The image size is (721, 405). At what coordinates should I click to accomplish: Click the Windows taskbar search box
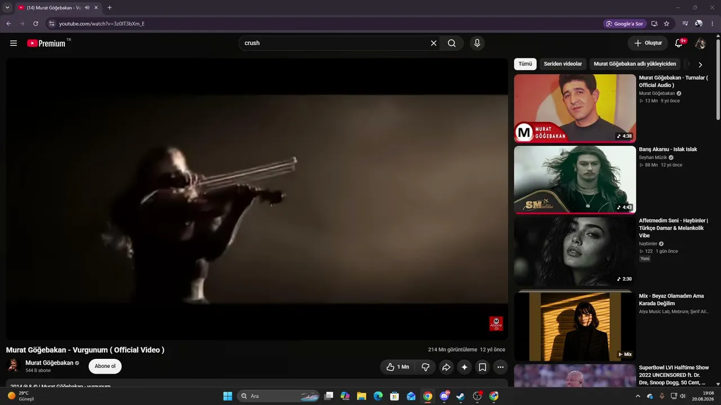click(x=278, y=396)
